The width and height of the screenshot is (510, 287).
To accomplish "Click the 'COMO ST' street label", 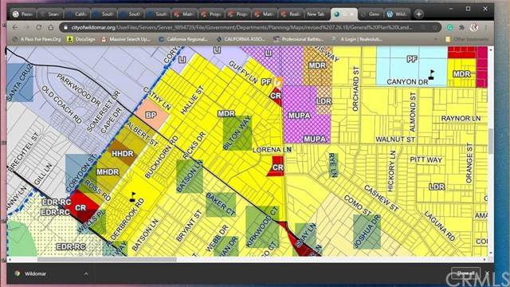I will tap(358, 206).
